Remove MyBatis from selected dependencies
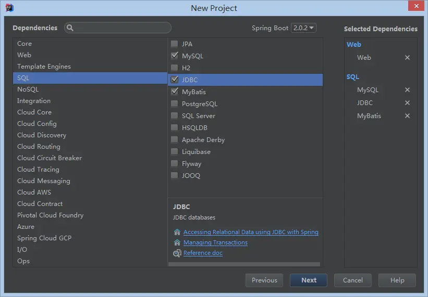 click(407, 116)
